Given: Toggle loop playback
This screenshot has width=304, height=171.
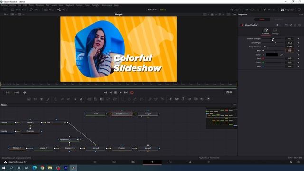Looking at the screenshot, I should (132, 93).
